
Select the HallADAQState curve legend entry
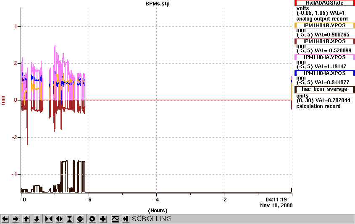[324, 3]
